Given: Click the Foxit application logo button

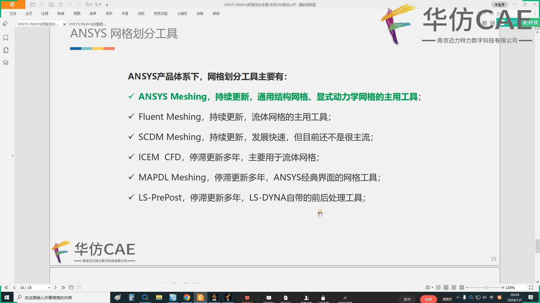Looking at the screenshot, I should coord(13,4).
